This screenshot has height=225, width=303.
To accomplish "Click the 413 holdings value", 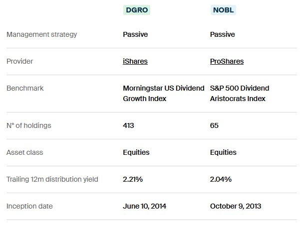I will pos(129,125).
